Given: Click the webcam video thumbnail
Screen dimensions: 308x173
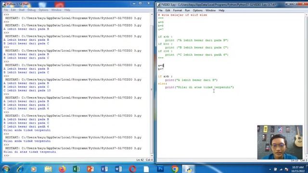Looking at the screenshot, I should click(x=280, y=142).
